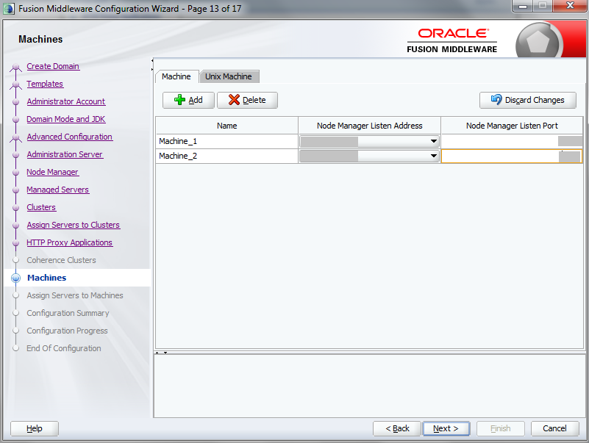The image size is (589, 443).
Task: Click the Node Manager step indicator icon
Action: coord(15,172)
